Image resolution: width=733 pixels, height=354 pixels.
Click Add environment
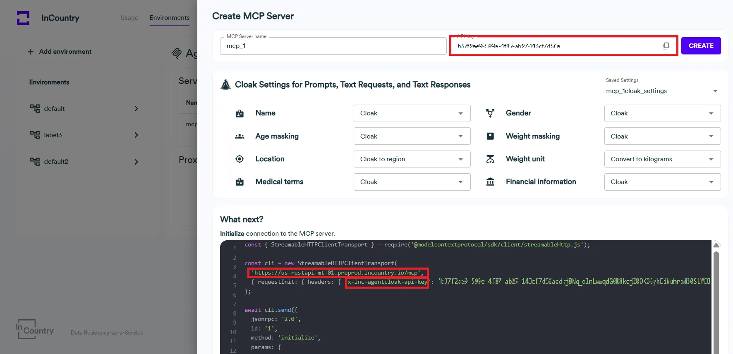(60, 52)
